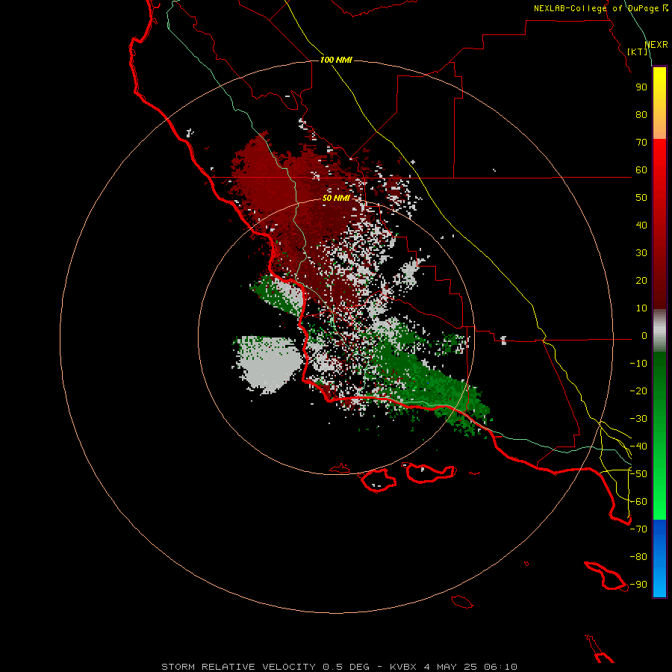Click the -20 value on velocity scale
This screenshot has height=672, width=672.
pos(638,391)
